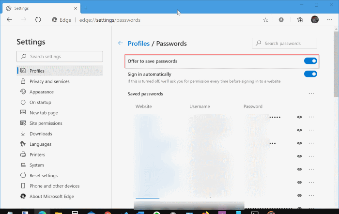The image size is (339, 214).
Task: Select the Settings browser tab
Action: click(x=41, y=8)
